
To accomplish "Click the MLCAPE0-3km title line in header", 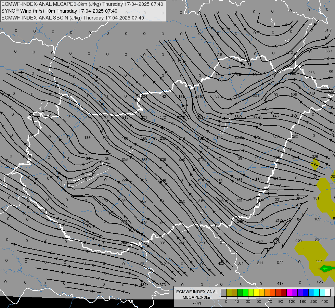I will click(x=82, y=4).
